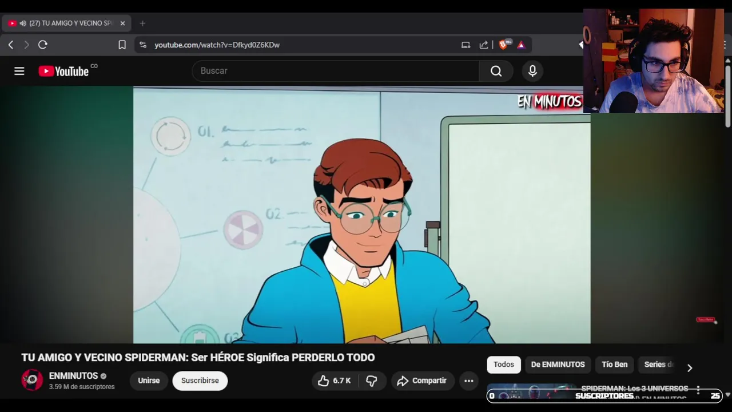Focus the Buscar search field
Image resolution: width=732 pixels, height=412 pixels.
point(336,71)
